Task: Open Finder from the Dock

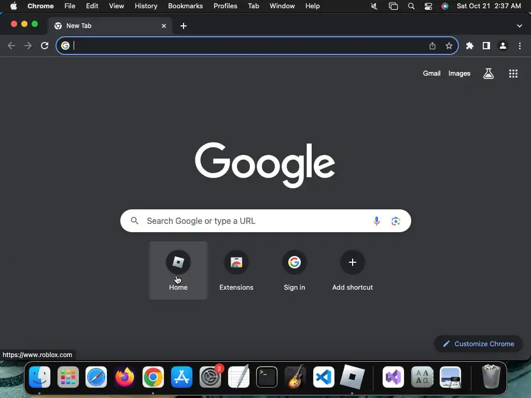Action: click(x=39, y=377)
